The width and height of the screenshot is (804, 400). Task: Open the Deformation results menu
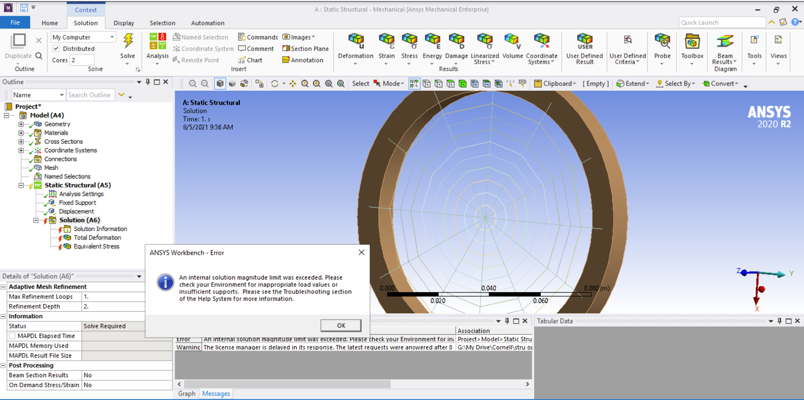pos(355,48)
